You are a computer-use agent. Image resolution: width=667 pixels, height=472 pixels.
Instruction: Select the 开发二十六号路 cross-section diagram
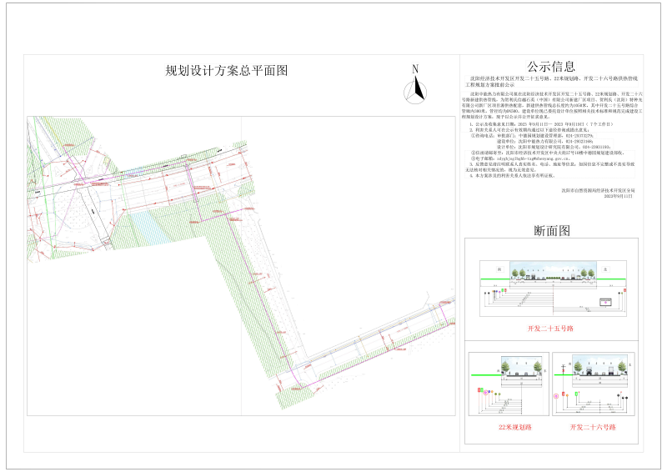point(593,384)
